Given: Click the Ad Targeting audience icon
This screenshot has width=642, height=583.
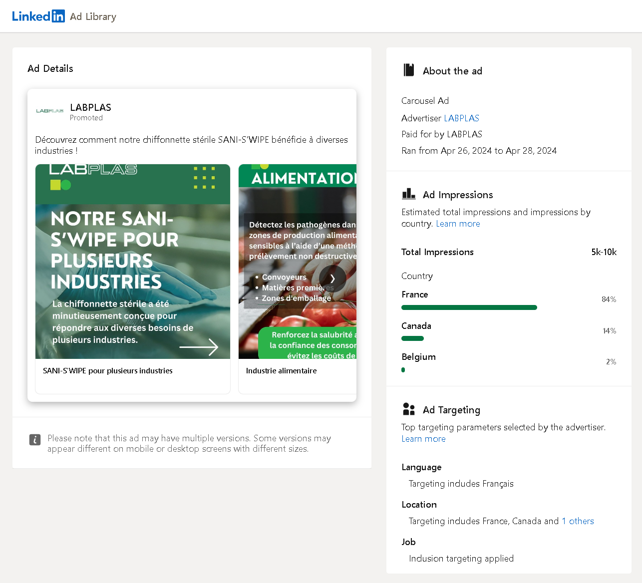Looking at the screenshot, I should pyautogui.click(x=409, y=409).
